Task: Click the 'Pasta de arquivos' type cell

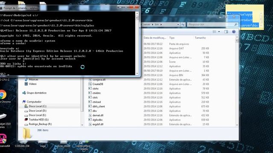Action: (x=179, y=44)
